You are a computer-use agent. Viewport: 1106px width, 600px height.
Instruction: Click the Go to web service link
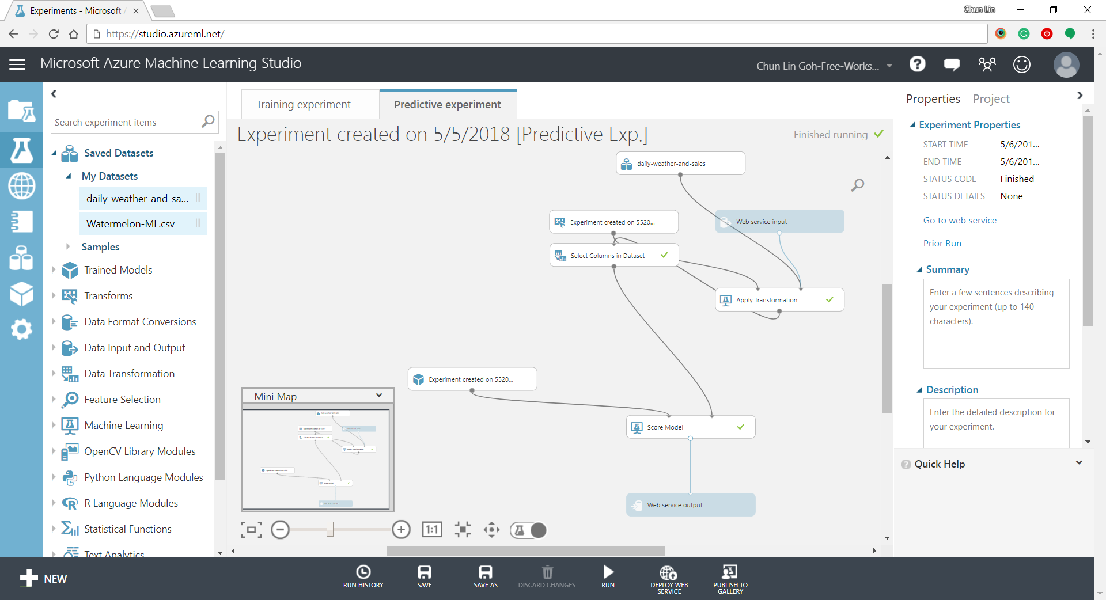click(959, 221)
